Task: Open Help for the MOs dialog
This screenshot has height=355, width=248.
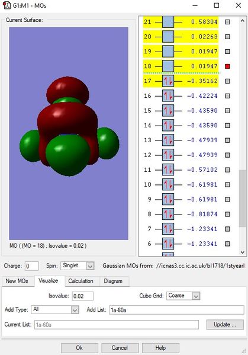Action: 160,348
